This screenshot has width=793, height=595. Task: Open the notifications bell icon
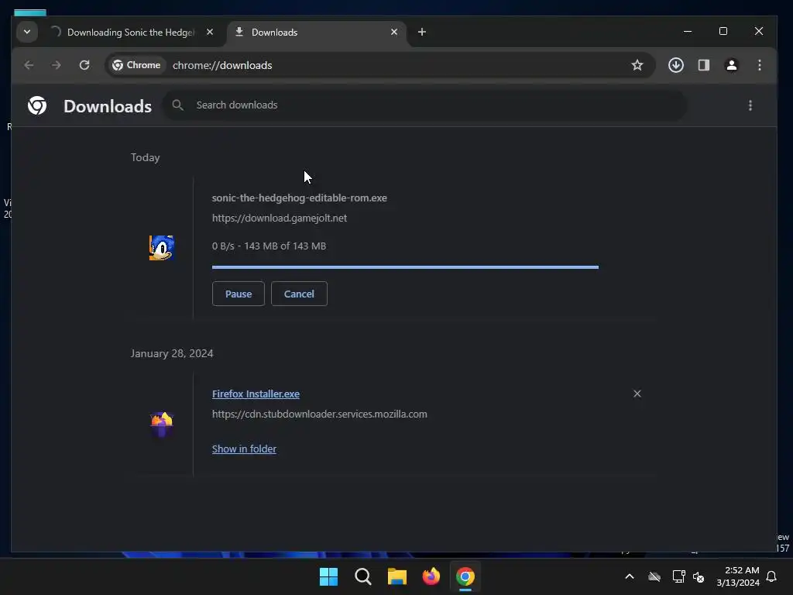pos(772,576)
